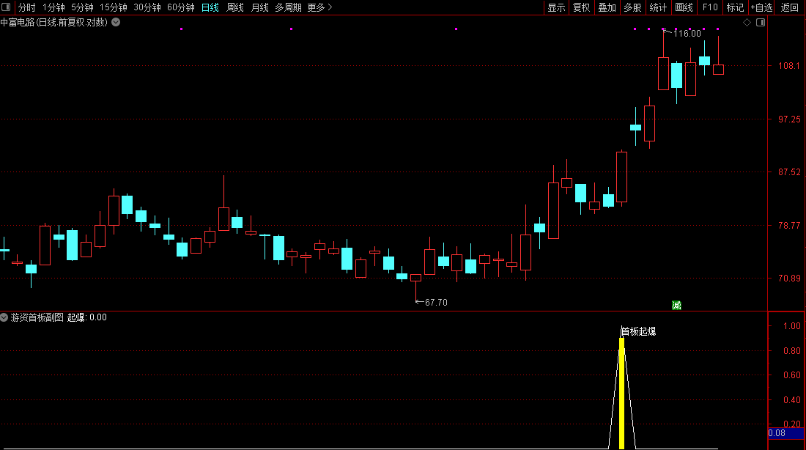This screenshot has width=806, height=450.
Task: Click the 游资首板副图 indicator name
Action: pyautogui.click(x=37, y=317)
